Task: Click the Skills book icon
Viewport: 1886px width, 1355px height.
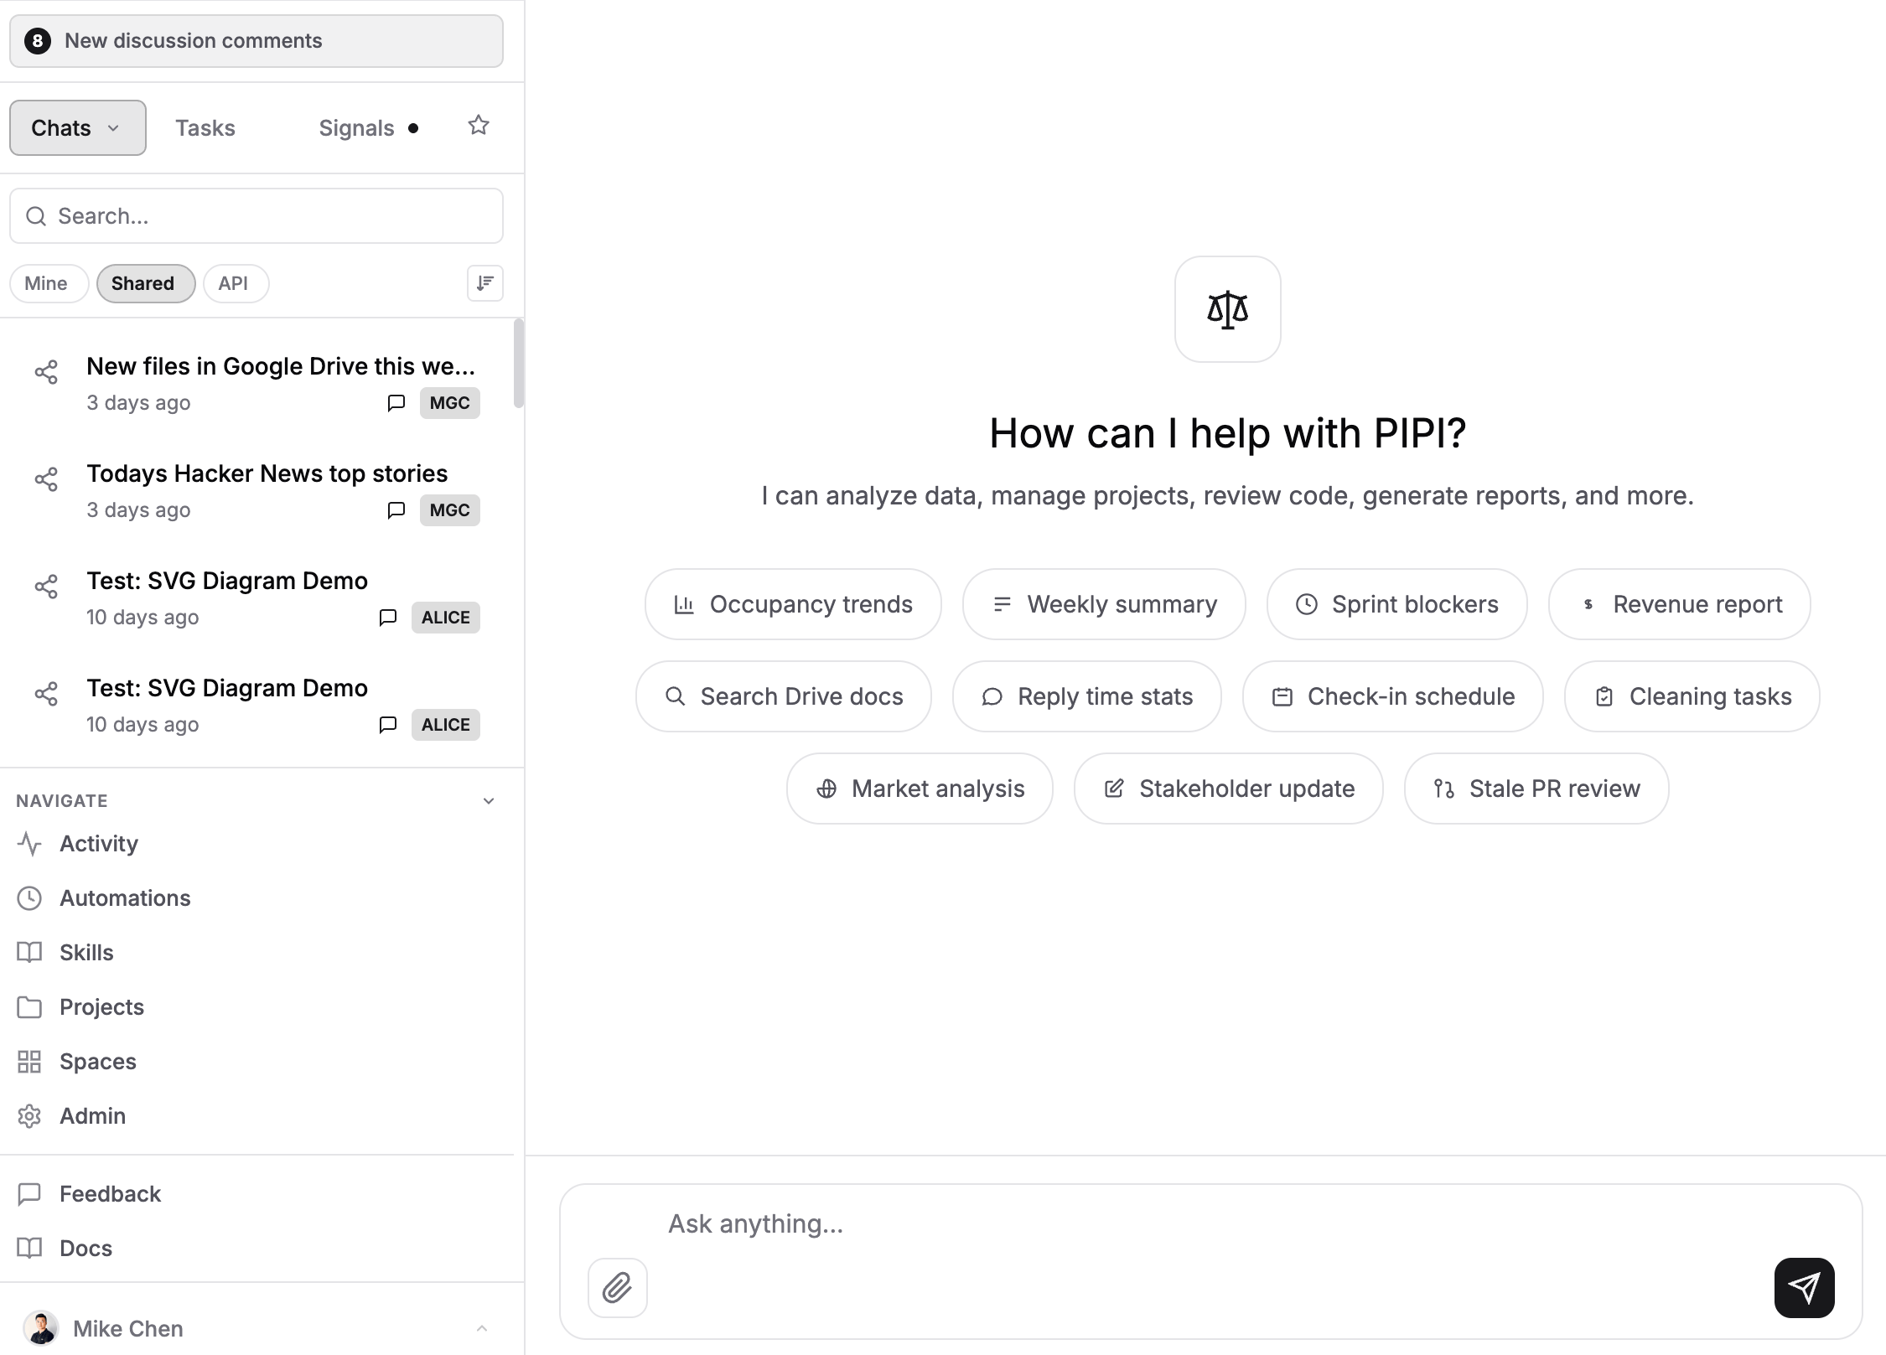Action: tap(29, 953)
